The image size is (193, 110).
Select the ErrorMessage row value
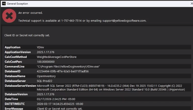pyautogui.click(x=59, y=109)
